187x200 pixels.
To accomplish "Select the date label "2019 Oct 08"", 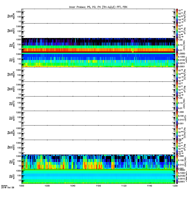I will [8, 187].
